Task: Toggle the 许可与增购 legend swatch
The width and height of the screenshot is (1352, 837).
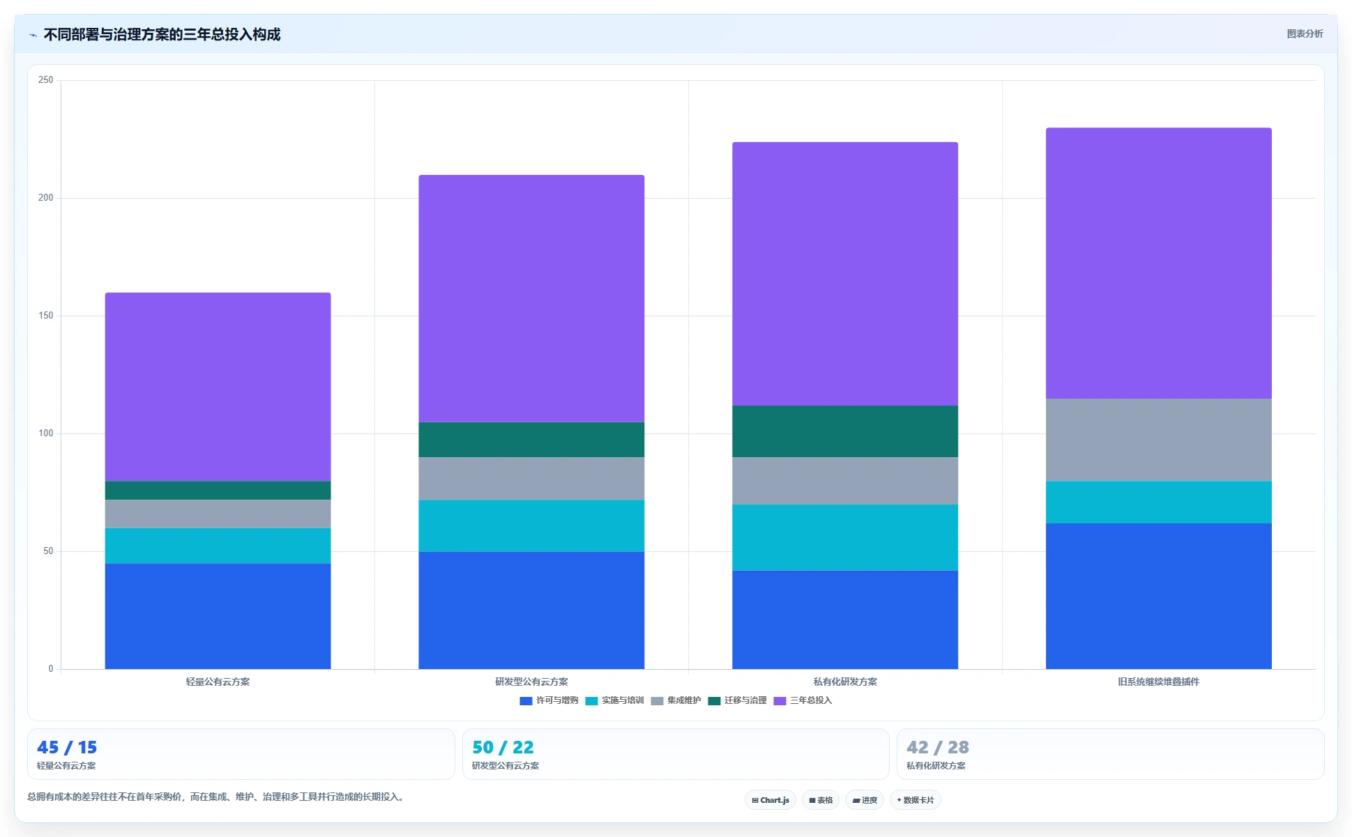Action: (526, 700)
